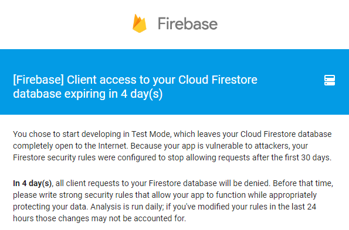Image resolution: width=349 pixels, height=230 pixels.
Task: Click the database icon in the blue banner
Action: [x=330, y=80]
